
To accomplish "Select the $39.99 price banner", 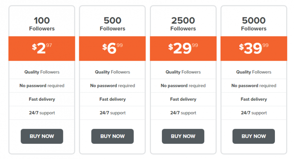I will (254, 48).
